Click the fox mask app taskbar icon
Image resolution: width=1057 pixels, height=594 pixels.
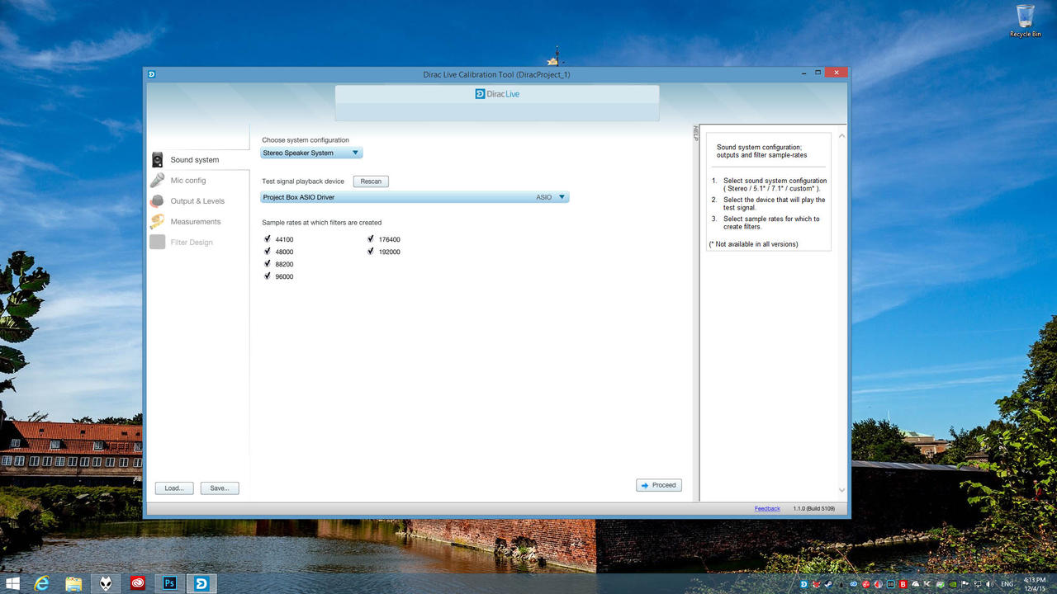pyautogui.click(x=107, y=583)
